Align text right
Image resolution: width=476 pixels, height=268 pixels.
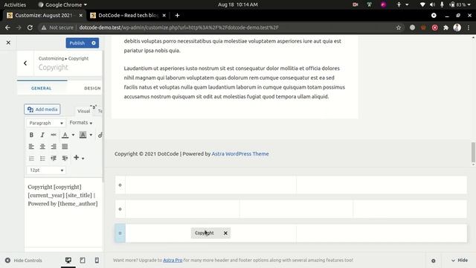(54, 147)
